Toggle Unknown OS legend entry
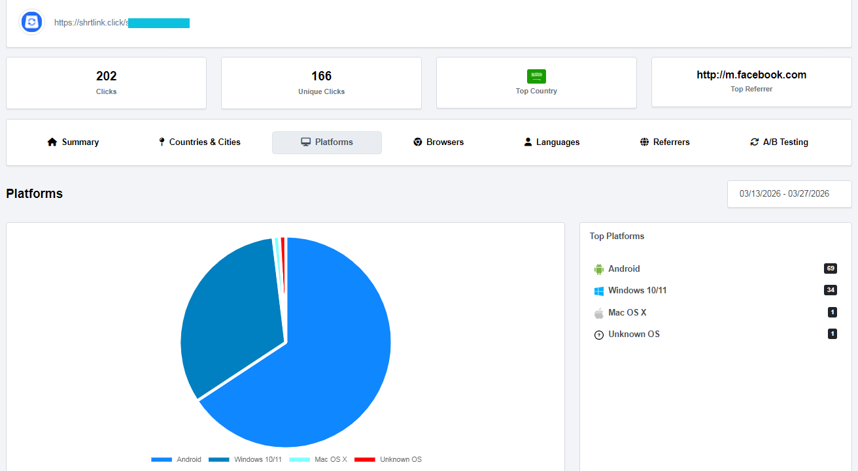This screenshot has height=471, width=858. pos(388,459)
